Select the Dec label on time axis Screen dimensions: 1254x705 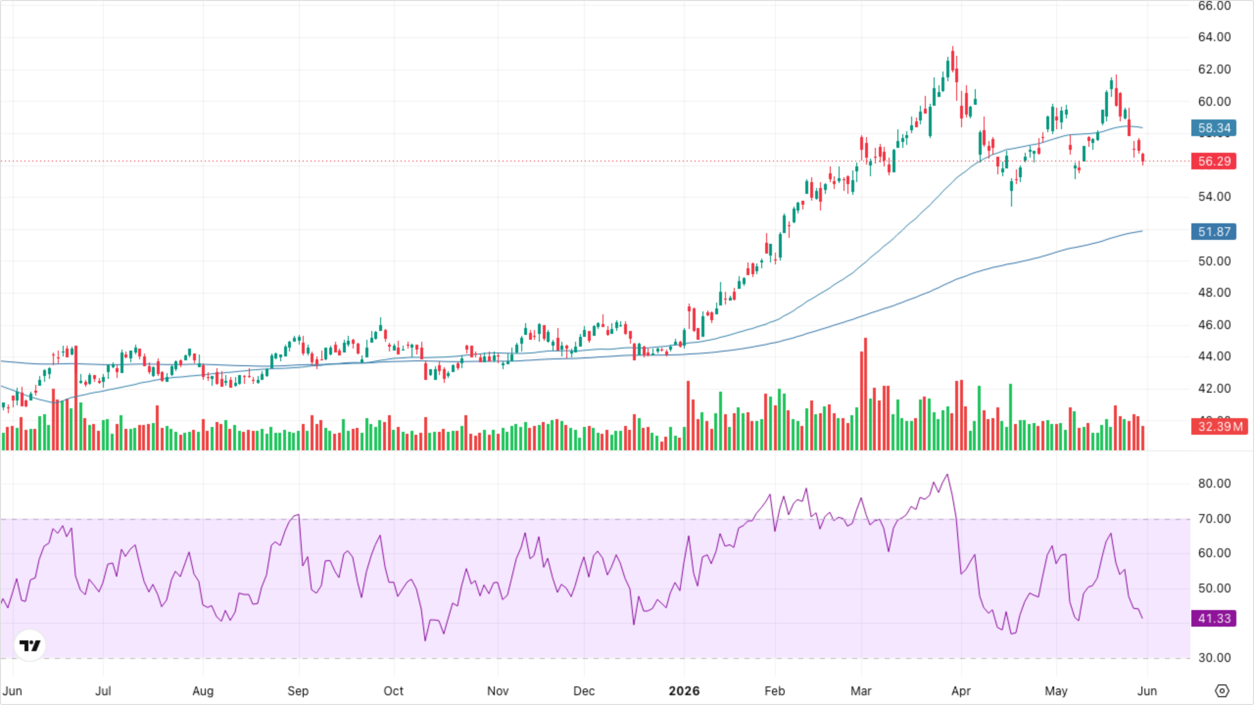[584, 691]
